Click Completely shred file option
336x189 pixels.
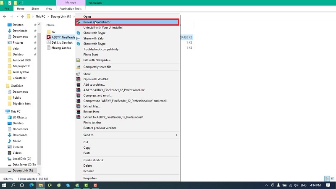(97, 67)
